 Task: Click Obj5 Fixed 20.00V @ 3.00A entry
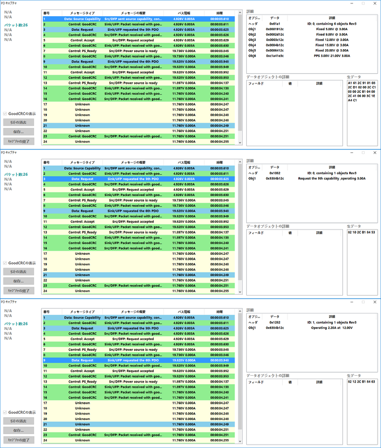click(x=312, y=50)
